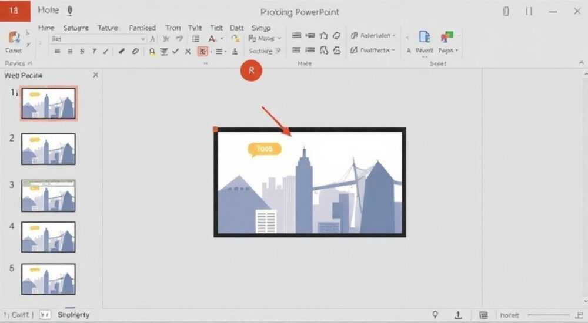The image size is (588, 323).
Task: Click the fit-to-window icon at status bar end
Action: [x=580, y=315]
